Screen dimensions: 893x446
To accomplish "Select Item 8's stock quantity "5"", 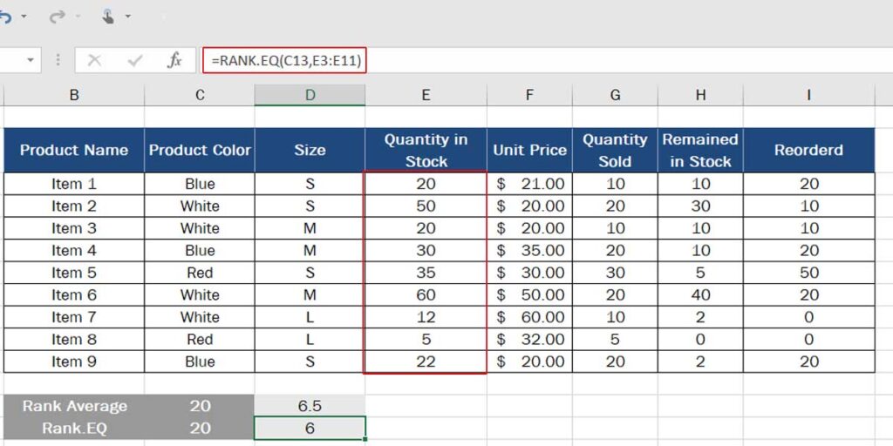I will click(x=426, y=339).
